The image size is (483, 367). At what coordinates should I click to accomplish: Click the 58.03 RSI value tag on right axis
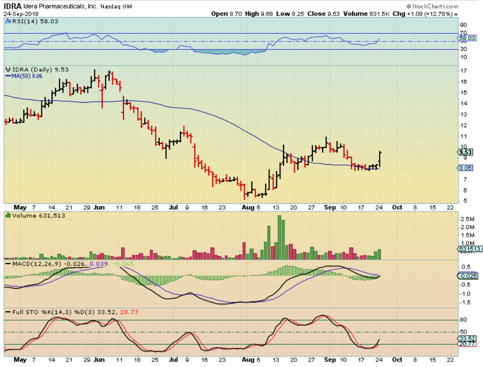pos(467,38)
